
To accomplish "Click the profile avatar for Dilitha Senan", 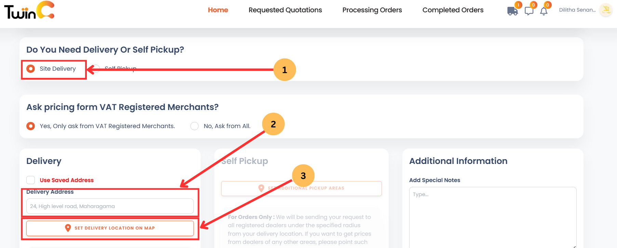I will point(605,10).
